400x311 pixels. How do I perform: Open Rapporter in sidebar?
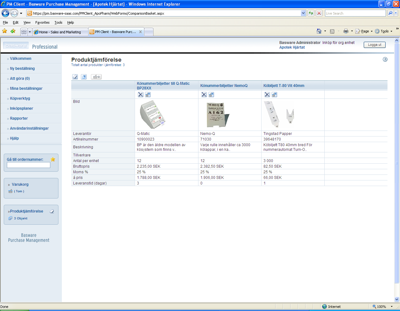coord(19,118)
